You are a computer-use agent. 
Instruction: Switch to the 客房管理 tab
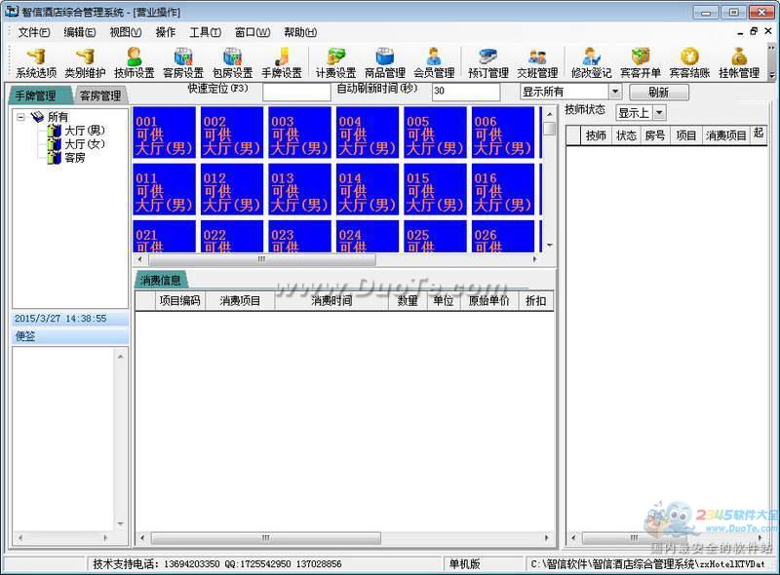100,96
